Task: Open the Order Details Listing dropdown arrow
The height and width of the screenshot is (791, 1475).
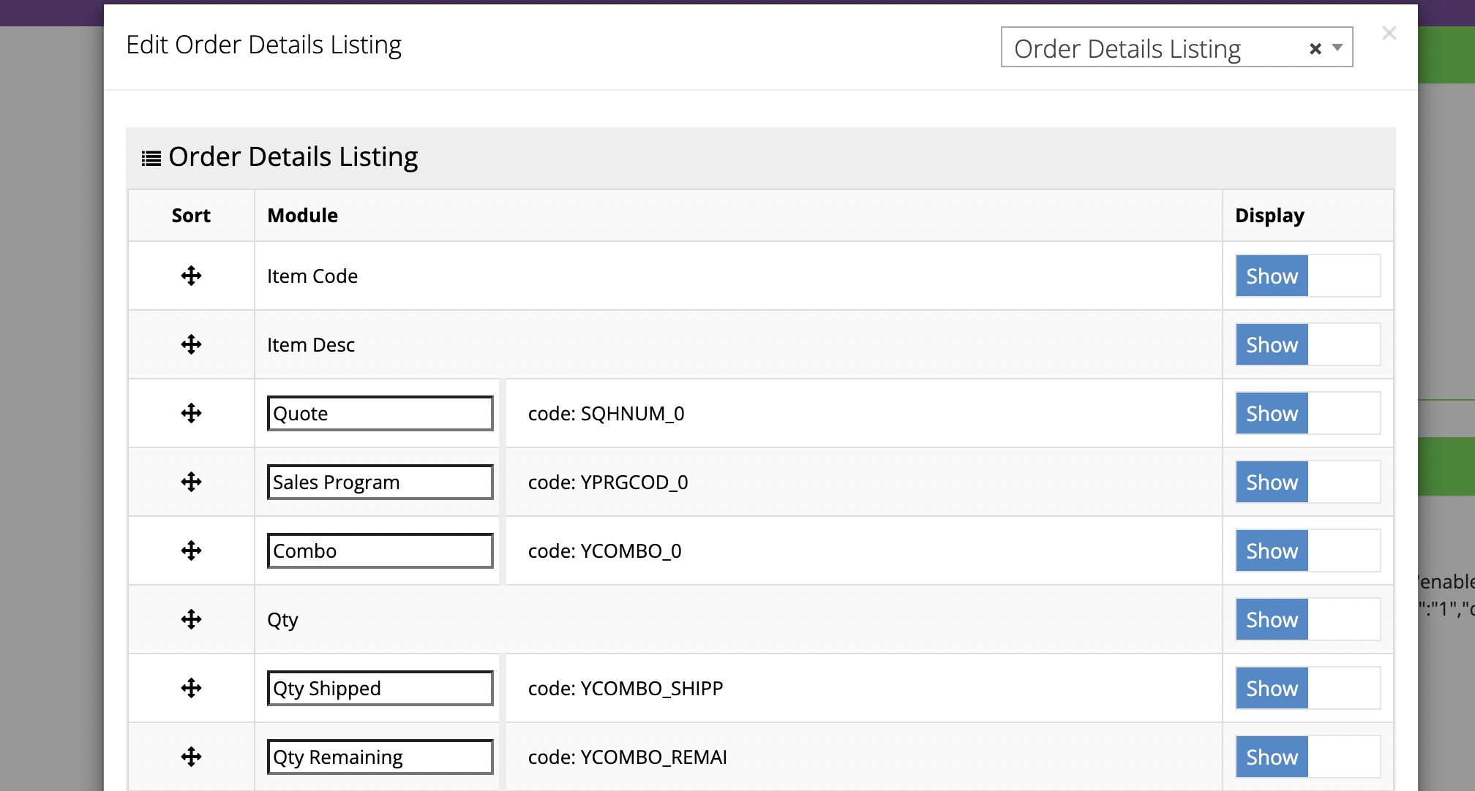Action: pyautogui.click(x=1337, y=48)
